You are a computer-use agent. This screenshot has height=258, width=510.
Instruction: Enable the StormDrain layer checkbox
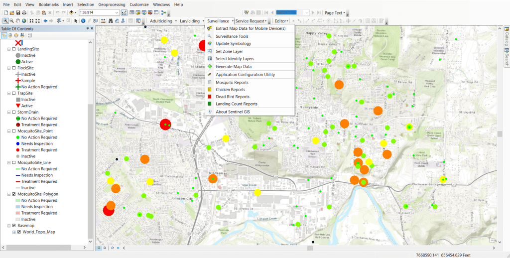13,112
